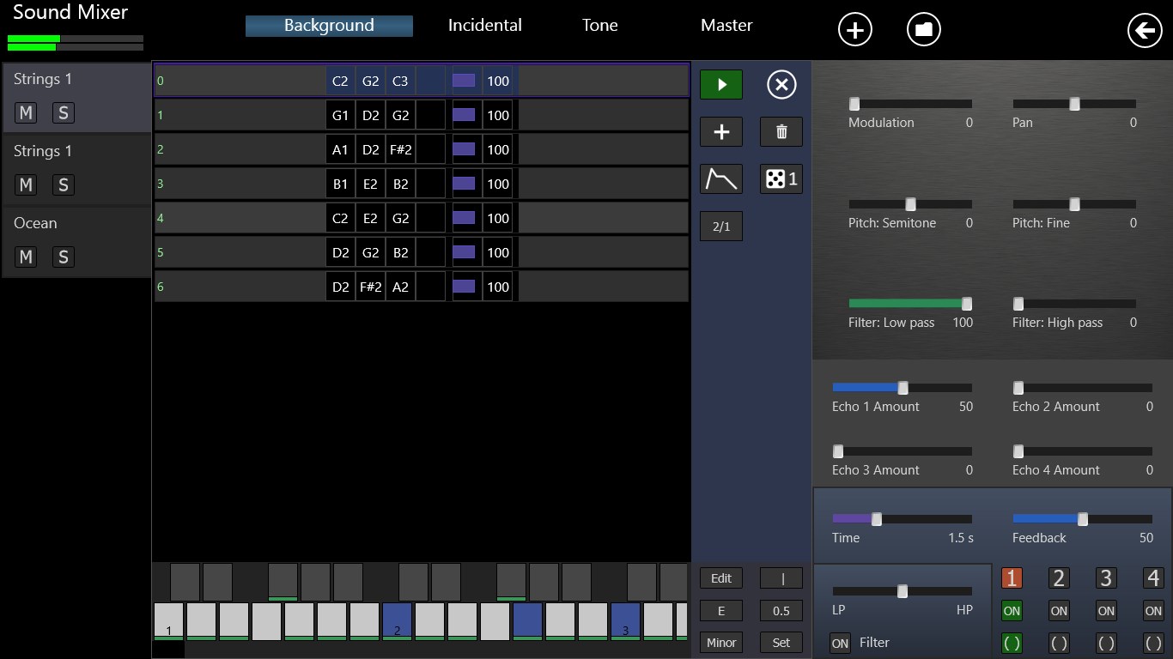Randomize the pattern with the dice icon
The width and height of the screenshot is (1173, 659).
[x=780, y=178]
